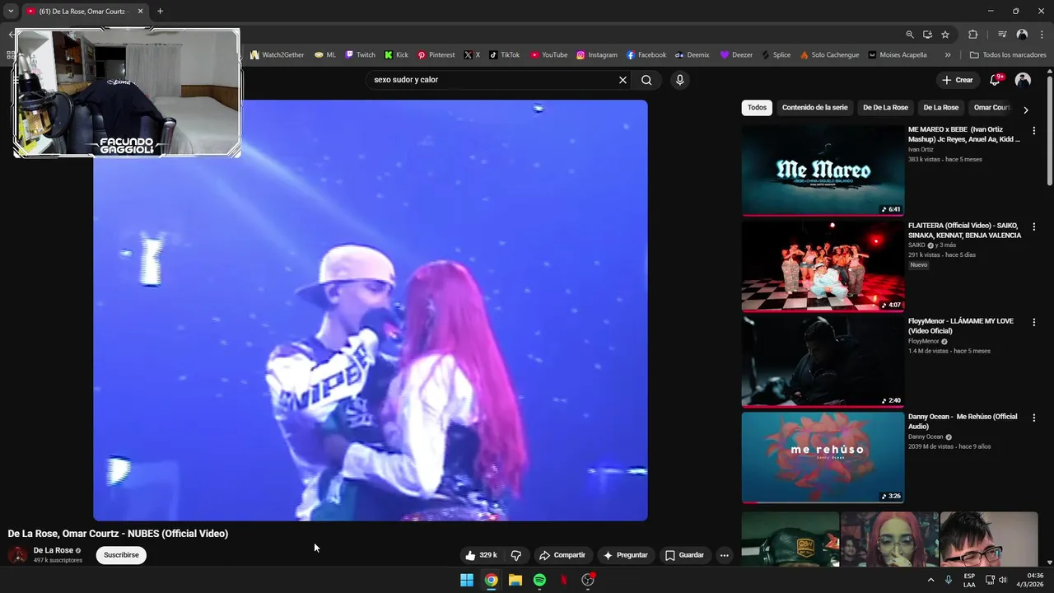Image resolution: width=1054 pixels, height=593 pixels.
Task: Click the ESP LAA language indicator
Action: click(x=969, y=580)
